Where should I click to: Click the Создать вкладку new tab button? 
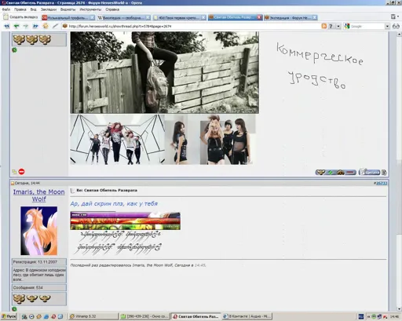20,17
